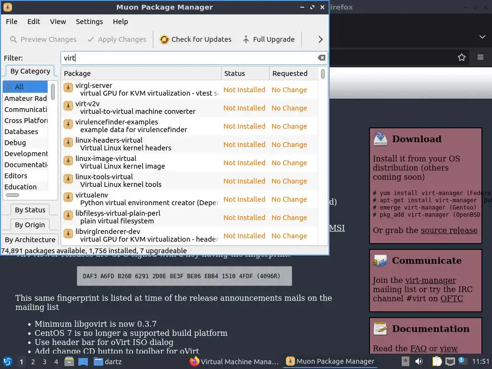Click the package icon for linux-image-virtual
Viewport: 492px width, 369px height.
pos(68,160)
